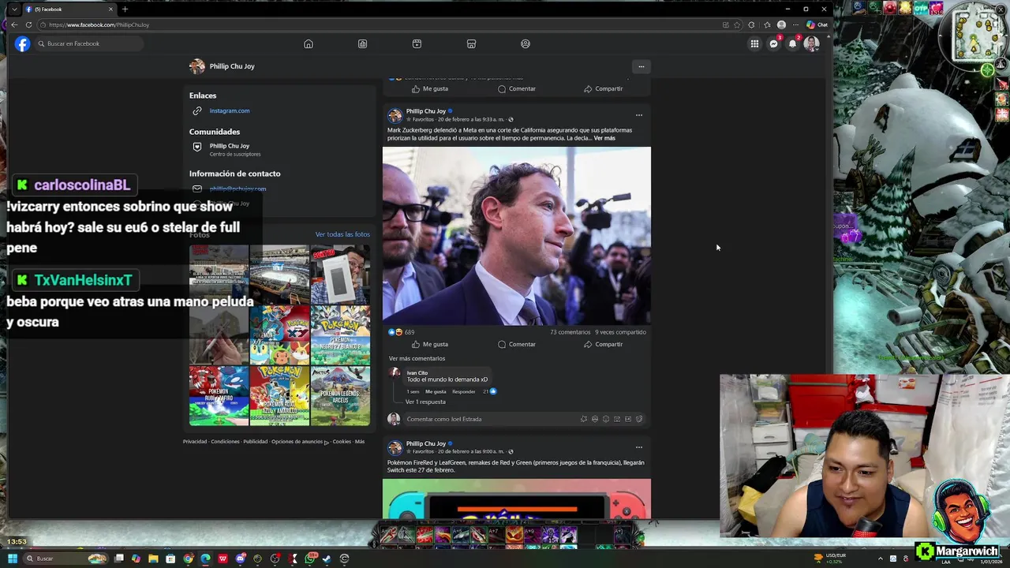Show hidden system tray icons
Screen dimensions: 1010x568
[881, 559]
